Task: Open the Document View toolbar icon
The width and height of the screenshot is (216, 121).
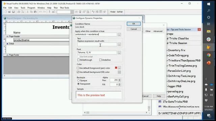Action: click(x=88, y=12)
